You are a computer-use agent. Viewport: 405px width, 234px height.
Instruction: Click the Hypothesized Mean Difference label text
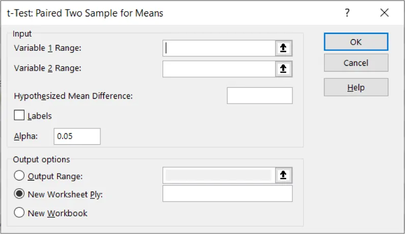coord(73,95)
